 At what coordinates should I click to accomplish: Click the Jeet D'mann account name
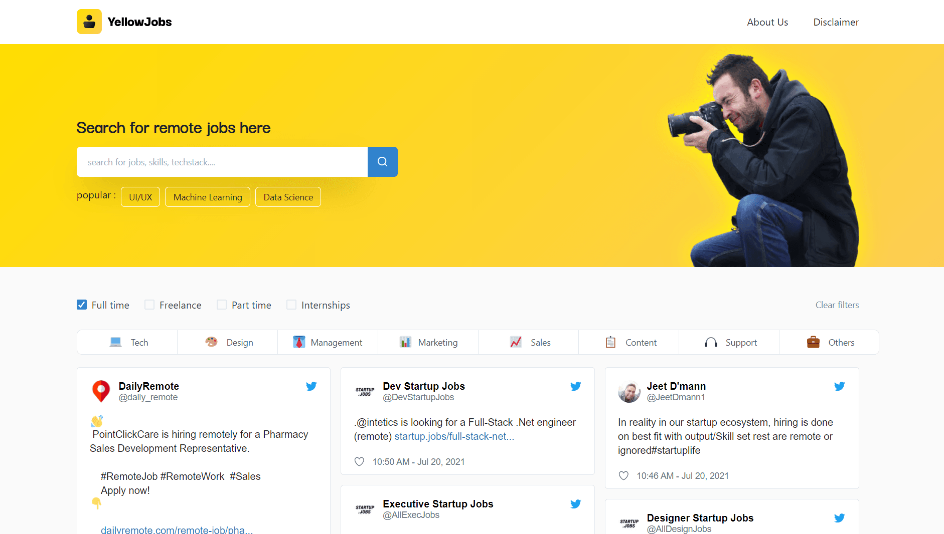pos(676,386)
